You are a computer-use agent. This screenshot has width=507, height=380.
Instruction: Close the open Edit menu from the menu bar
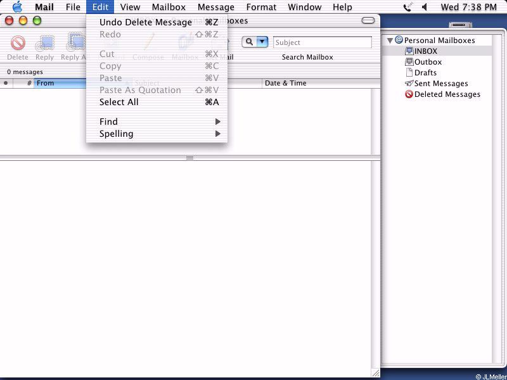tap(100, 7)
